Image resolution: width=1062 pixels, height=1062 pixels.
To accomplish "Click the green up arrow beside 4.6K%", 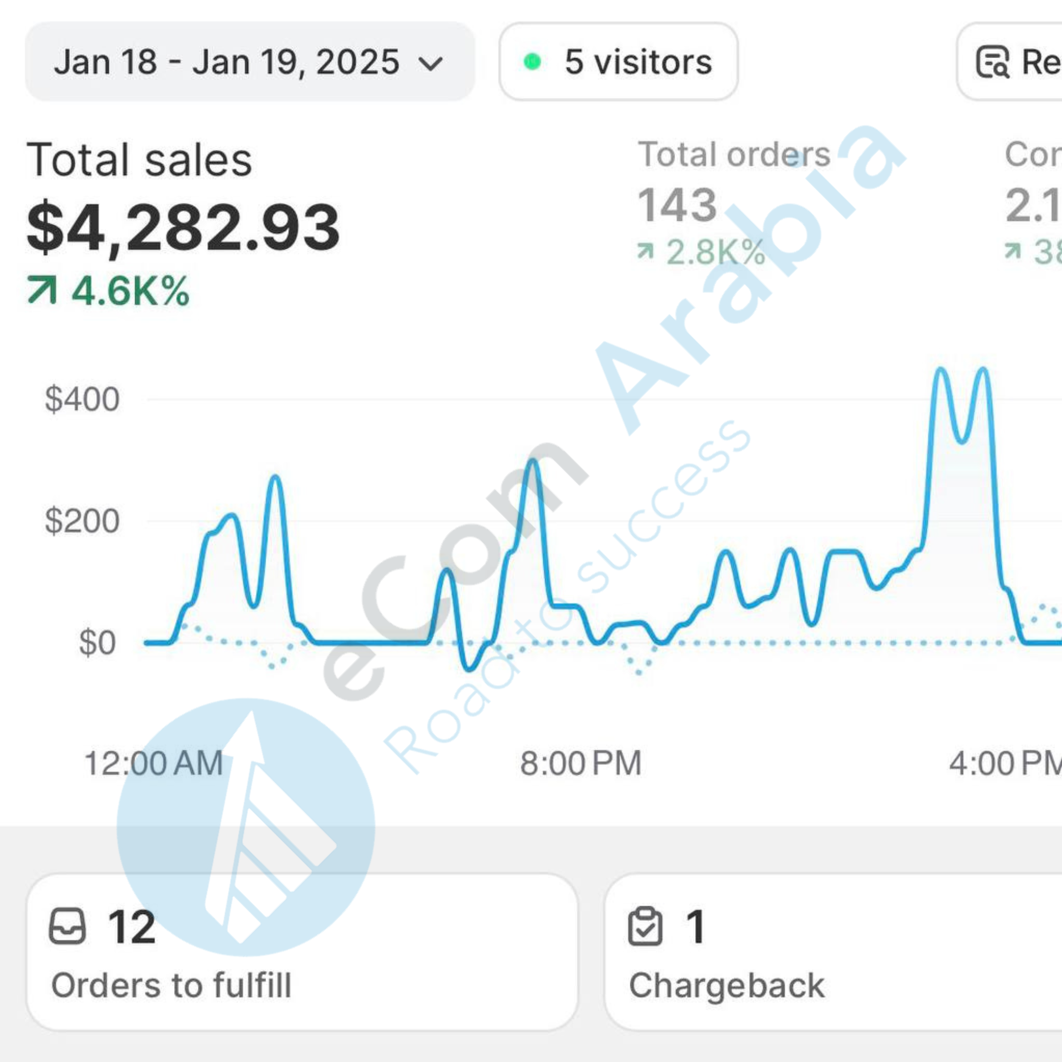I will click(x=42, y=290).
